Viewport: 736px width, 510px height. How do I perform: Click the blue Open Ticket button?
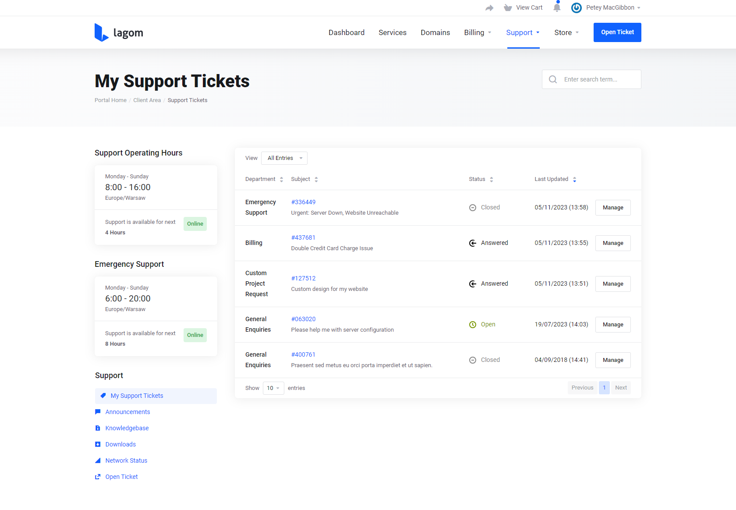point(617,32)
